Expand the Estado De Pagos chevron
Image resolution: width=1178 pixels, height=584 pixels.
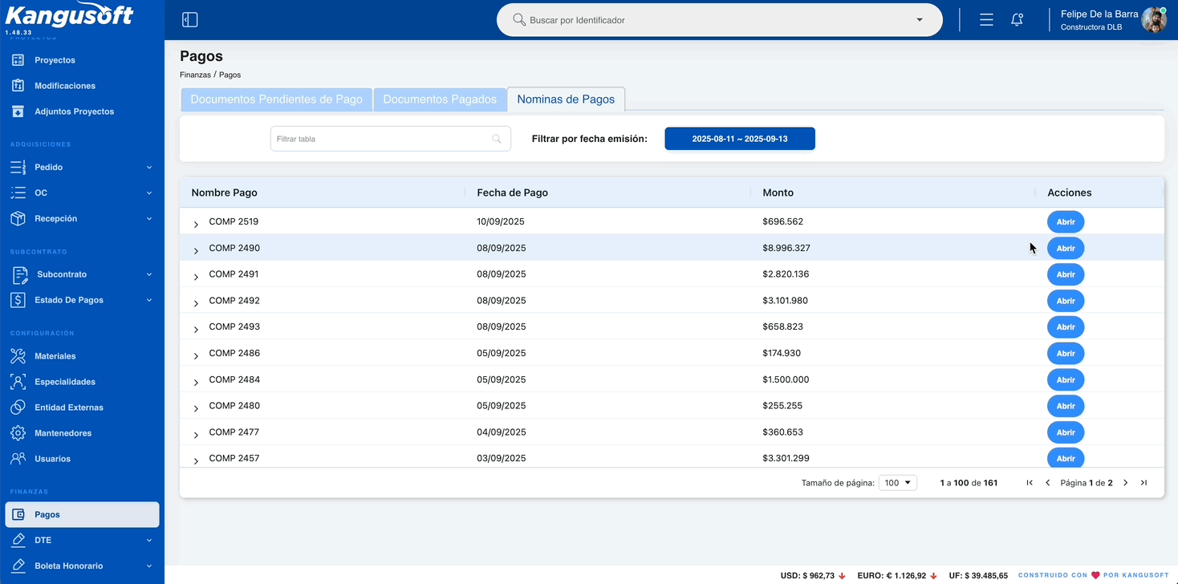click(149, 300)
